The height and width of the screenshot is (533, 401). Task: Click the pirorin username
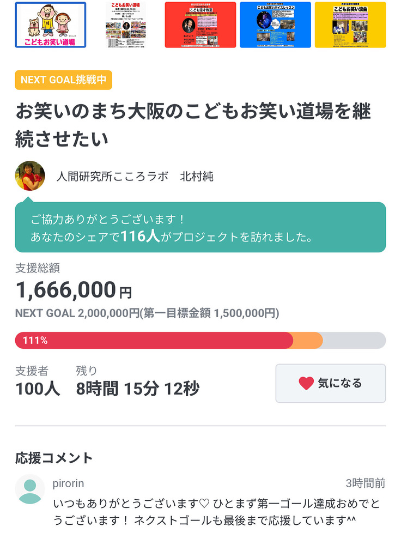point(69,483)
